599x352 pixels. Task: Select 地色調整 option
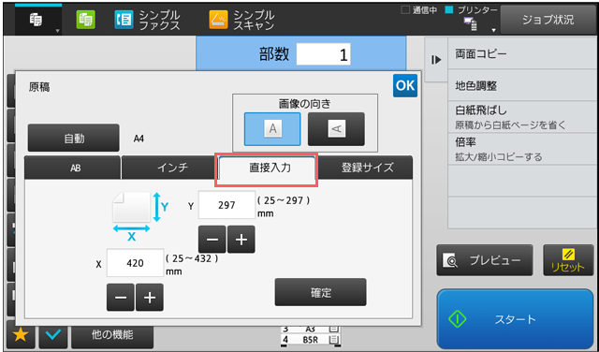tap(522, 85)
